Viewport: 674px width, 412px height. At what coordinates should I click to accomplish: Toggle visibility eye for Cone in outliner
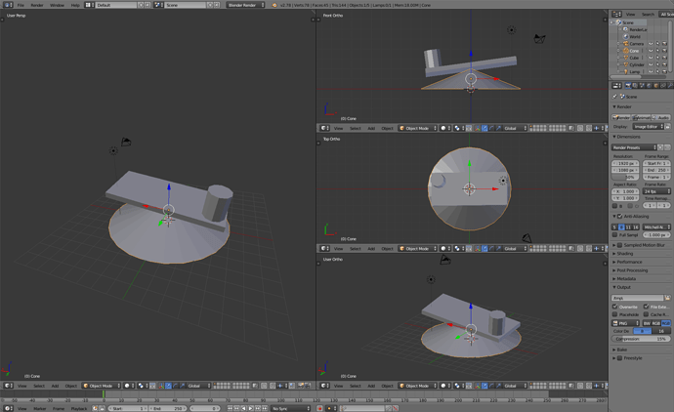point(651,51)
